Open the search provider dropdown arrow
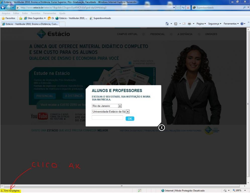This screenshot has width=250, height=193. click(248, 7)
